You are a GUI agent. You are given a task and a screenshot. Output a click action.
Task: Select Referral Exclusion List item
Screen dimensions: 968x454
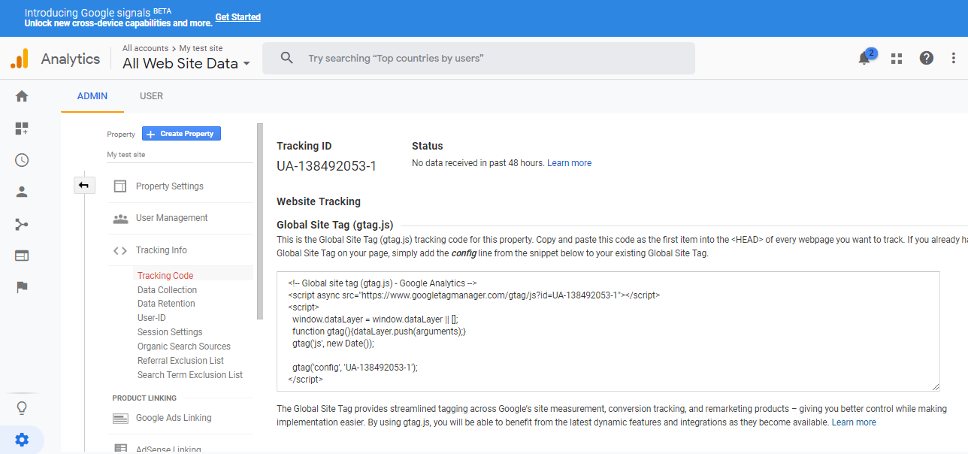[x=180, y=361]
